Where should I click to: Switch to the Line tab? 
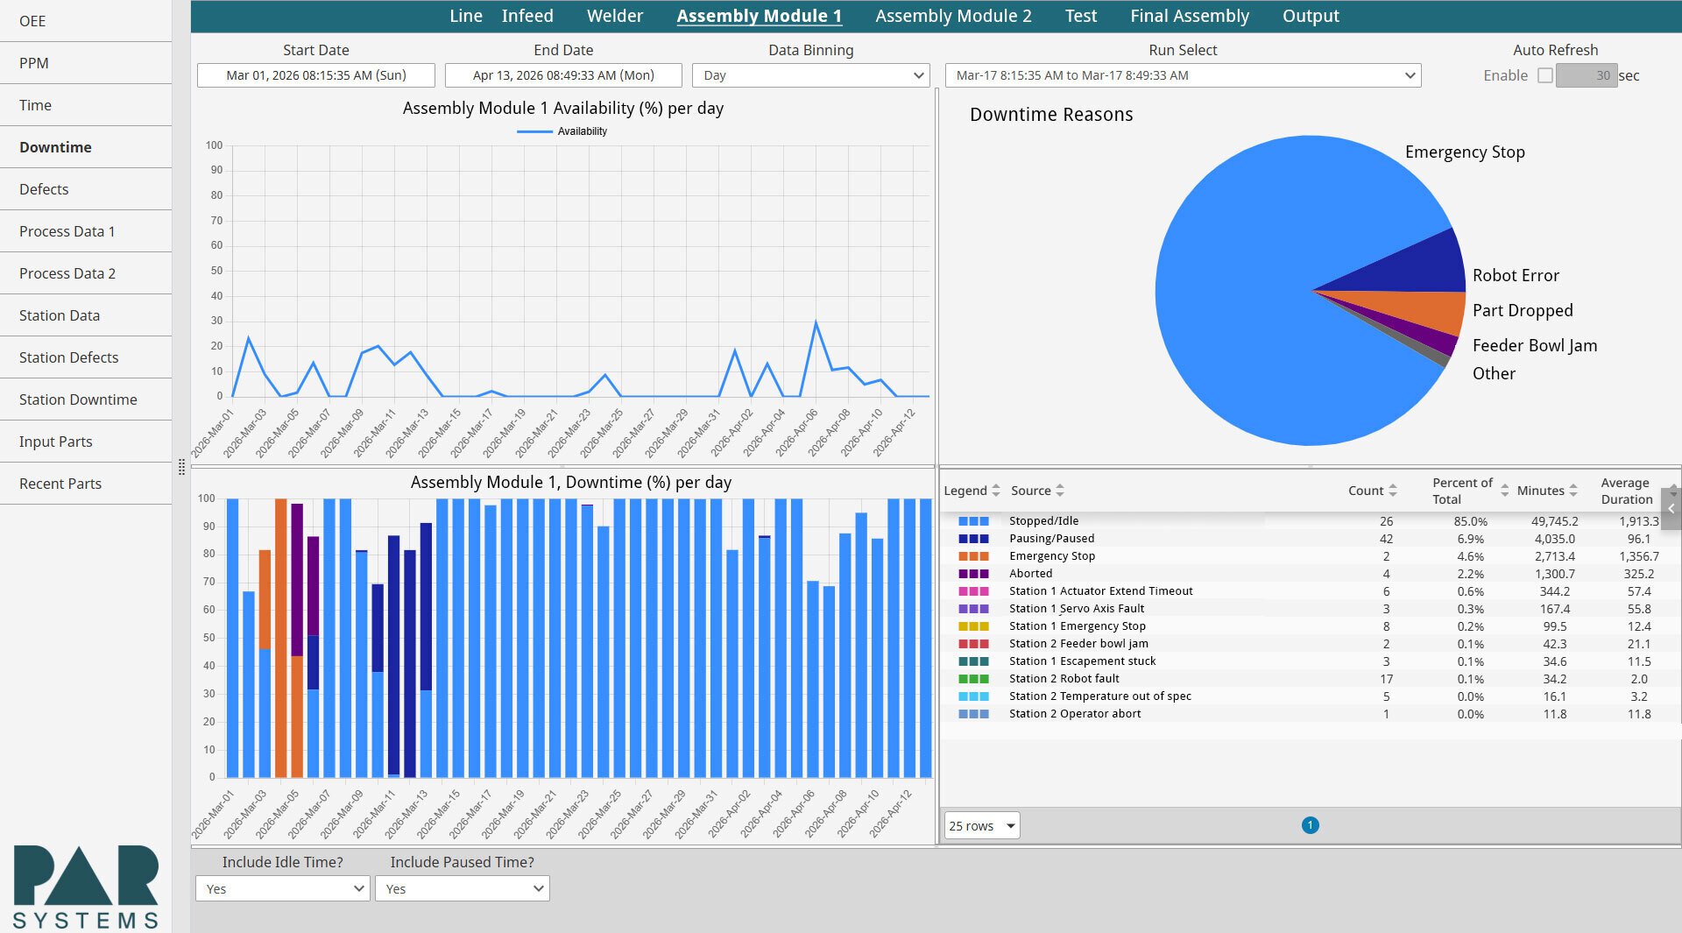(466, 16)
